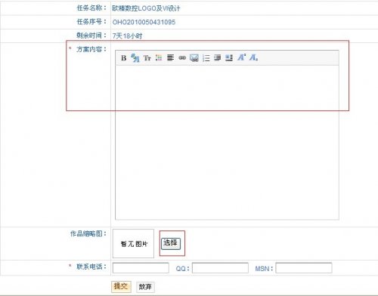Click the 任务序号 label
Image resolution: width=378 pixels, height=296 pixels.
(x=91, y=22)
